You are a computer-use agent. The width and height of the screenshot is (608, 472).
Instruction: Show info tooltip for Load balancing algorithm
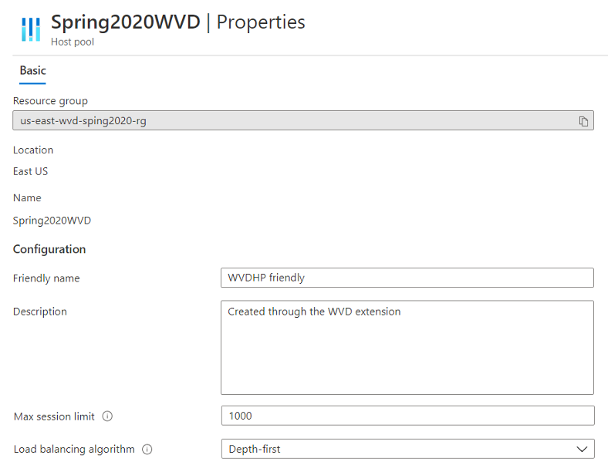click(x=147, y=449)
